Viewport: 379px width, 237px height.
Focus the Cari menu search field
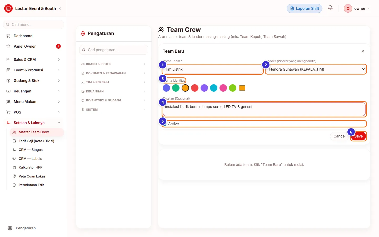[33, 24]
